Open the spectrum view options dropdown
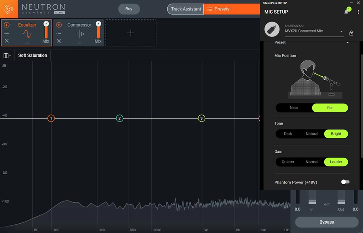 7,56
